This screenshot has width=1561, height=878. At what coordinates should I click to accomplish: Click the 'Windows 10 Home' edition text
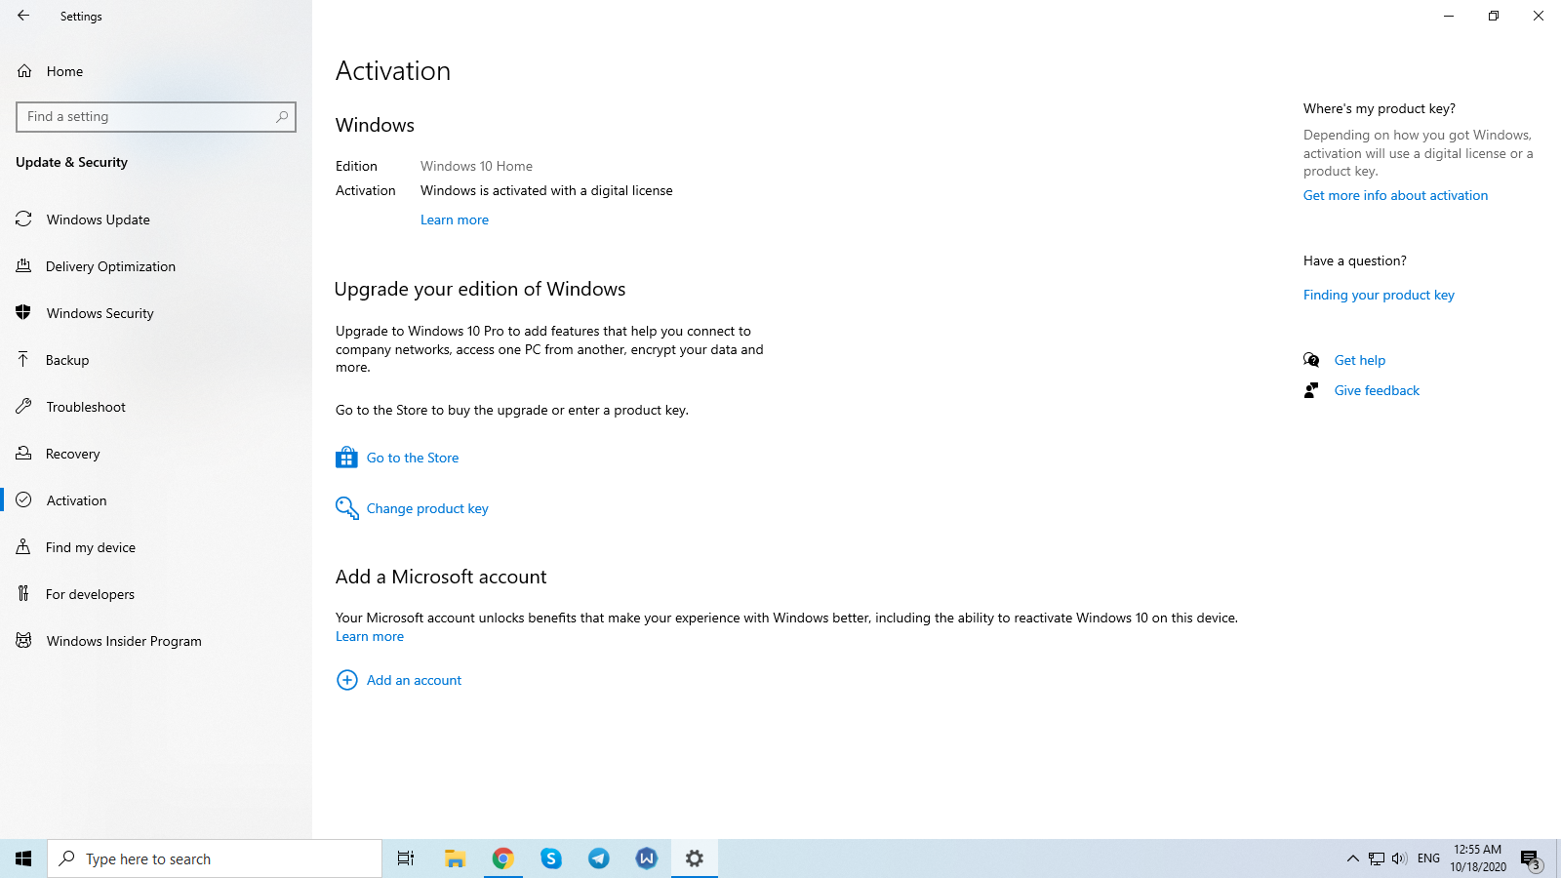click(x=476, y=166)
